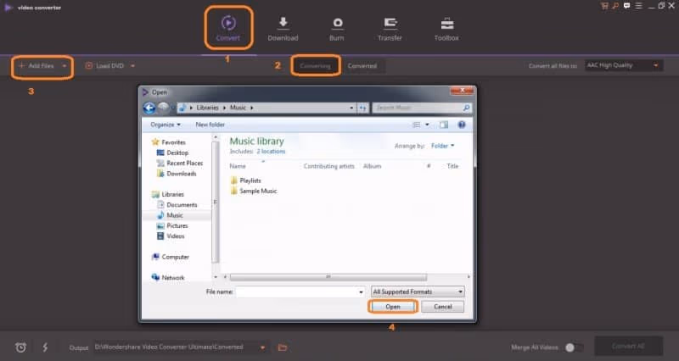This screenshot has width=679, height=361.
Task: Open the Transfer section icon
Action: [x=390, y=23]
